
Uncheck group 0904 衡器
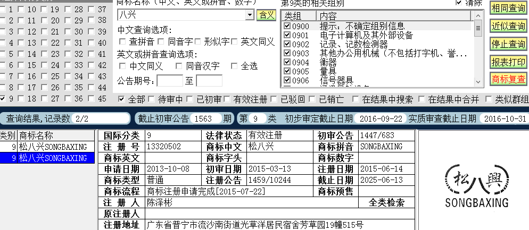pyautogui.click(x=287, y=62)
